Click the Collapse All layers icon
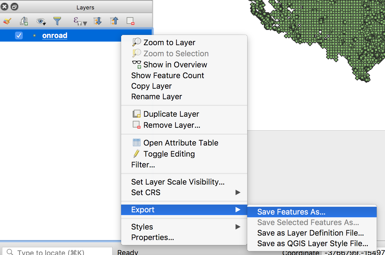This screenshot has height=255, width=385. (114, 21)
